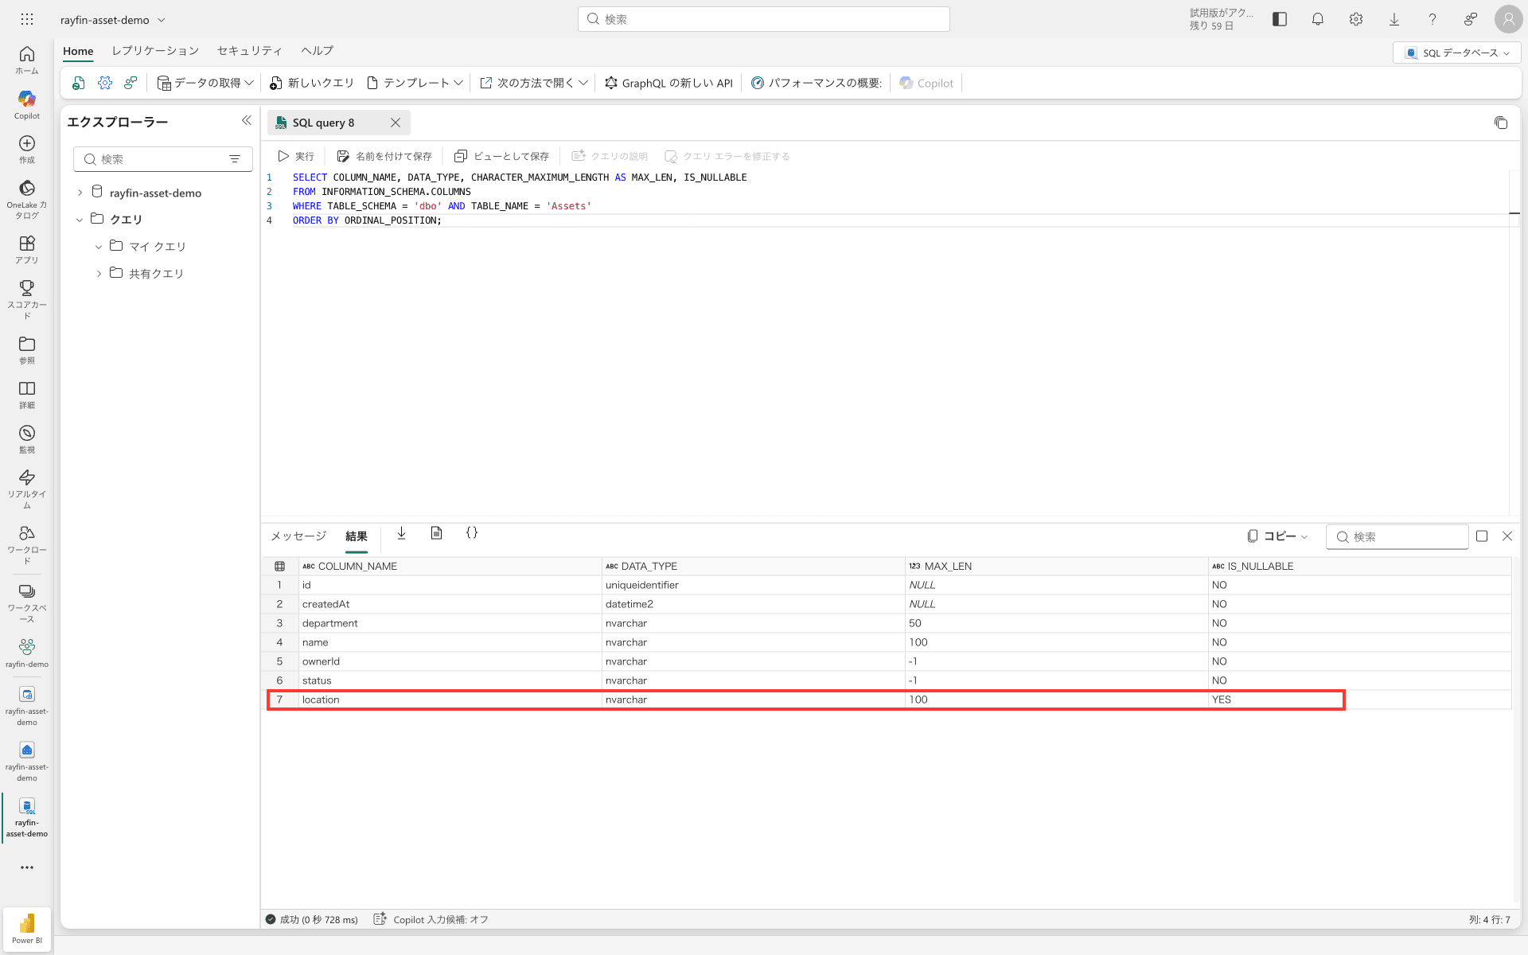The height and width of the screenshot is (955, 1528).
Task: Open the app launcher grid icon
Action: tap(27, 19)
